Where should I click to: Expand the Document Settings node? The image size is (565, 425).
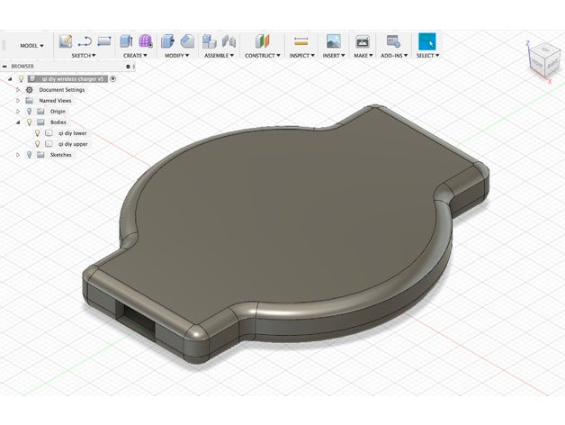pos(18,90)
